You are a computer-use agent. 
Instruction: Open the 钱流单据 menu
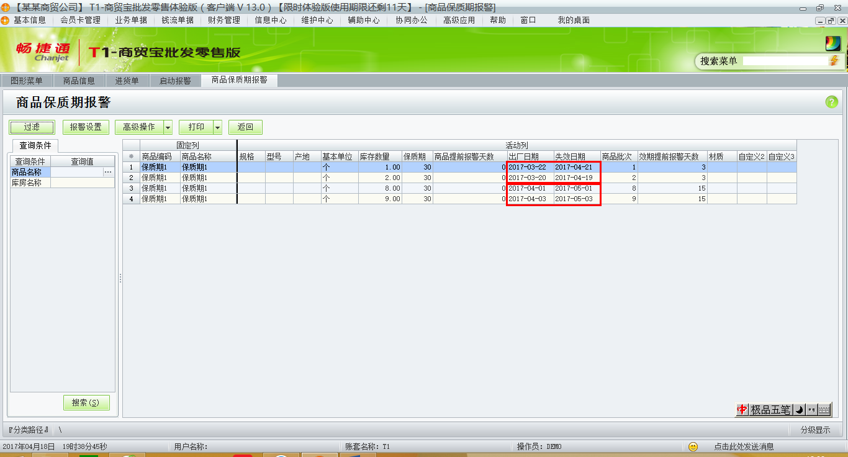coord(178,20)
